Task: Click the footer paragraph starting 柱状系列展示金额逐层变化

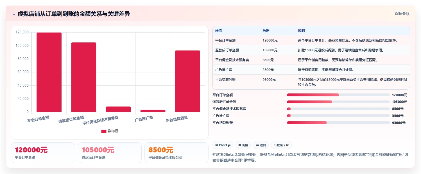Action: click(310, 157)
